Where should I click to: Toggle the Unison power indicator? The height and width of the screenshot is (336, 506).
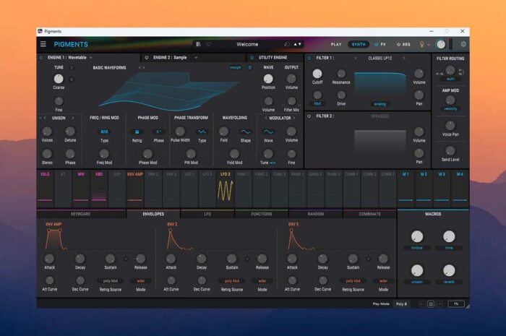40,118
